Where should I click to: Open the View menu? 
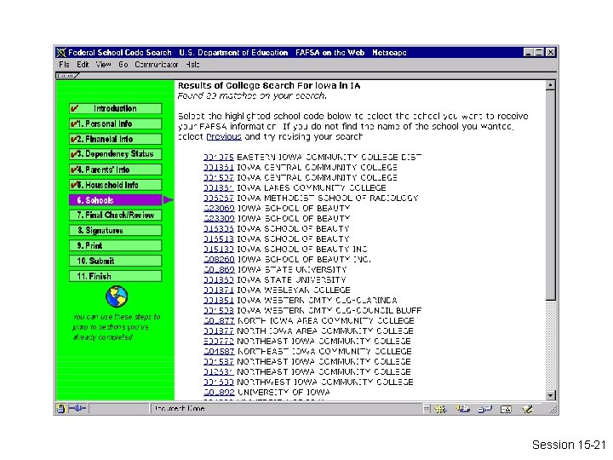pyautogui.click(x=103, y=65)
